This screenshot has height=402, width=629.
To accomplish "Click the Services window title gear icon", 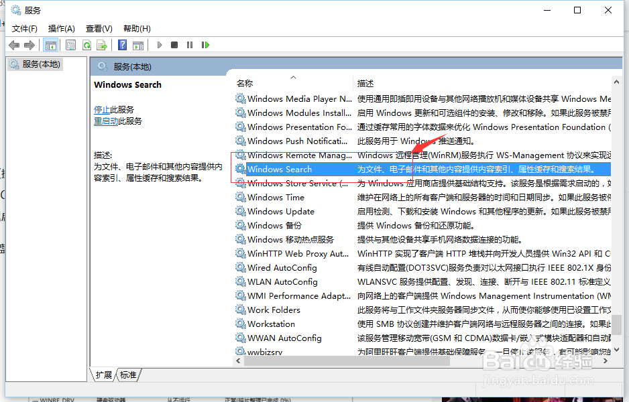I will click(x=15, y=10).
